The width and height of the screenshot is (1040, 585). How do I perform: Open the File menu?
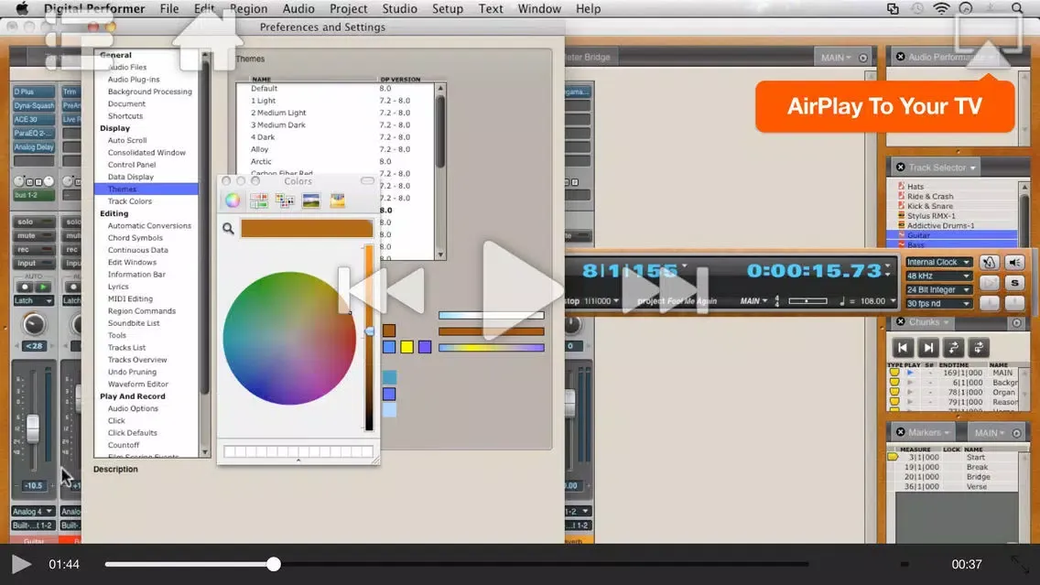[x=169, y=8]
